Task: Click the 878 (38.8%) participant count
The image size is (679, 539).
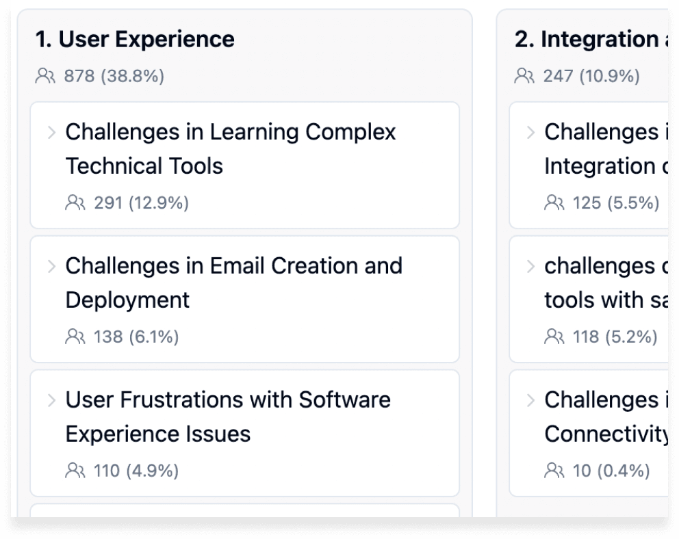Action: click(x=114, y=76)
